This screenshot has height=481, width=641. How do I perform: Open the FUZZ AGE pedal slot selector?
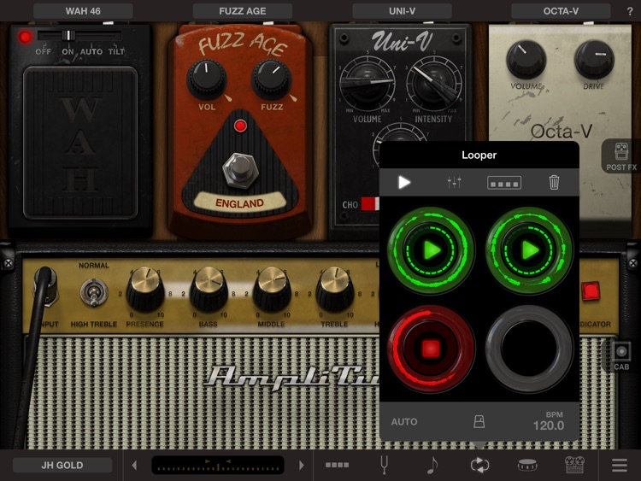coord(243,11)
